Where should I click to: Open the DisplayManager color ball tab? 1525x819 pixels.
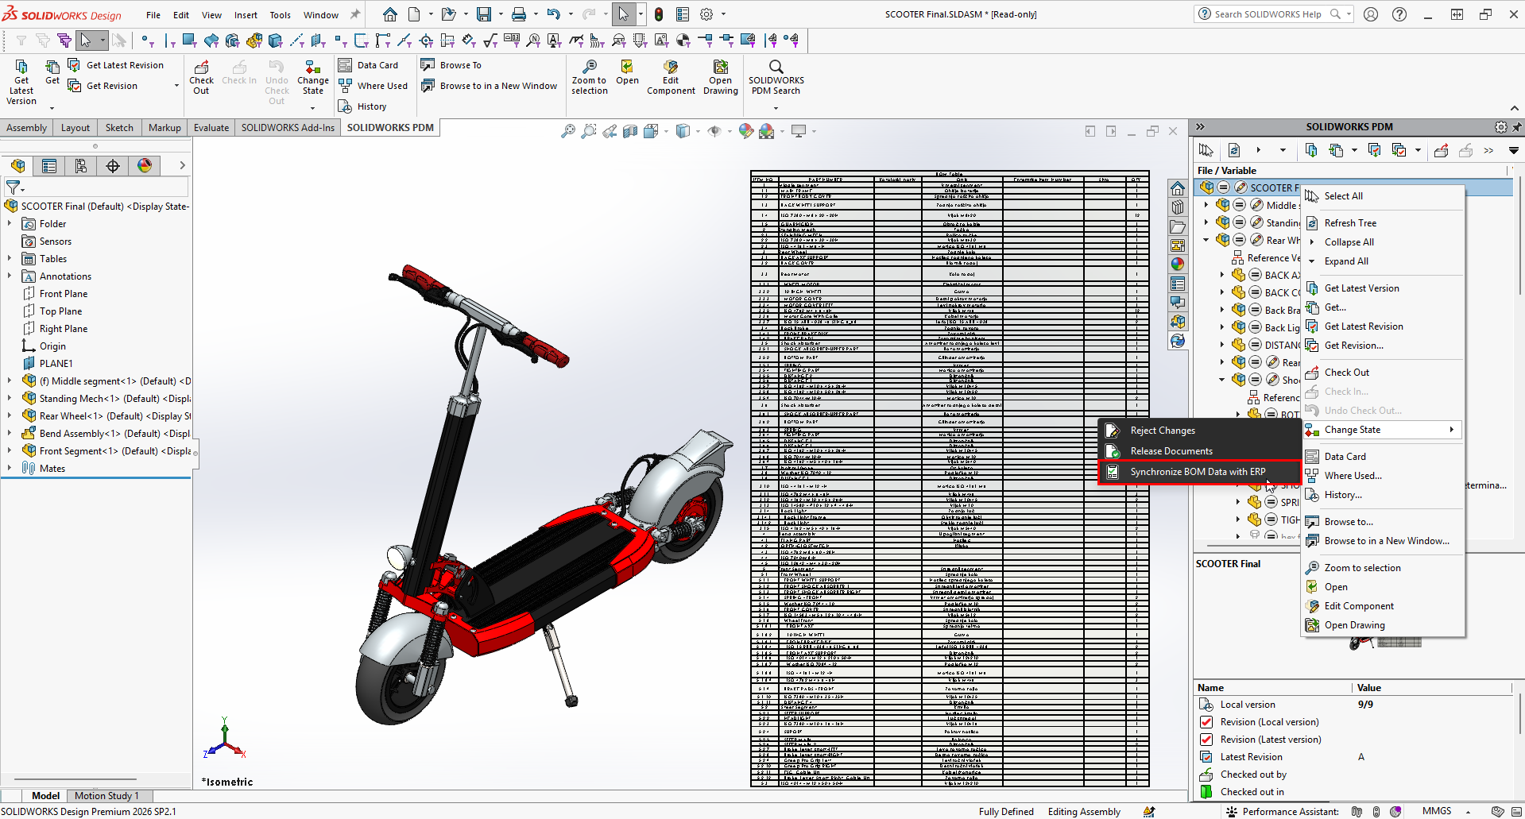click(x=145, y=165)
